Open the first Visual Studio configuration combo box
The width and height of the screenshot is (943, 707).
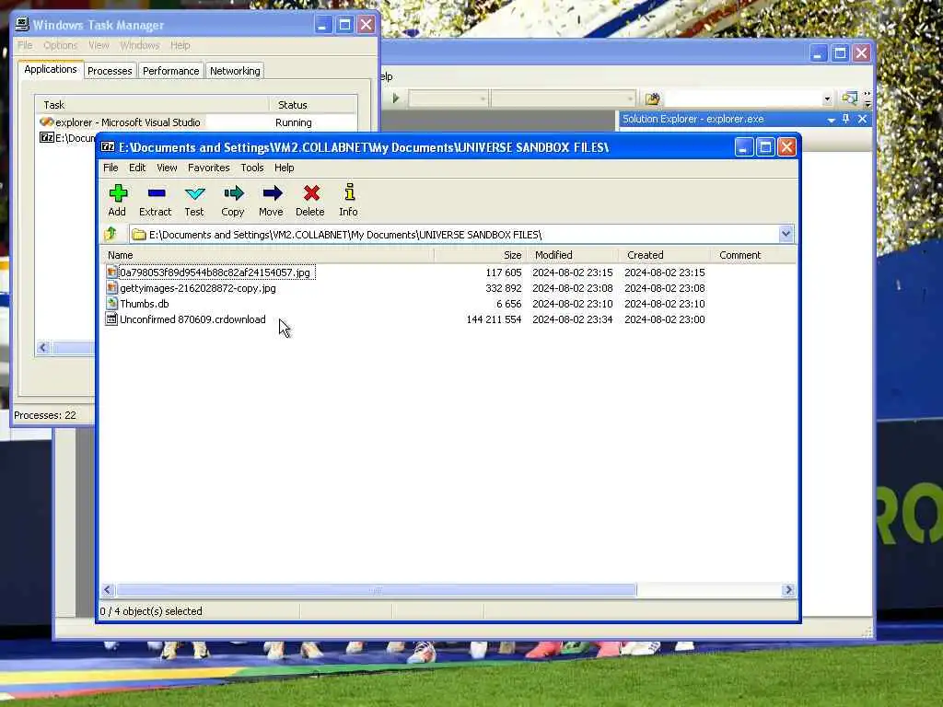tap(448, 98)
